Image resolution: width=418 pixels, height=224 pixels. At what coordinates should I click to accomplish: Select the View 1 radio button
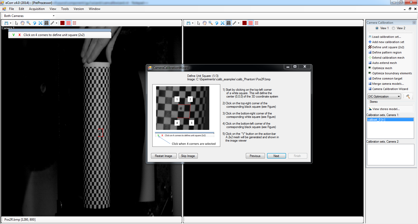click(x=377, y=28)
